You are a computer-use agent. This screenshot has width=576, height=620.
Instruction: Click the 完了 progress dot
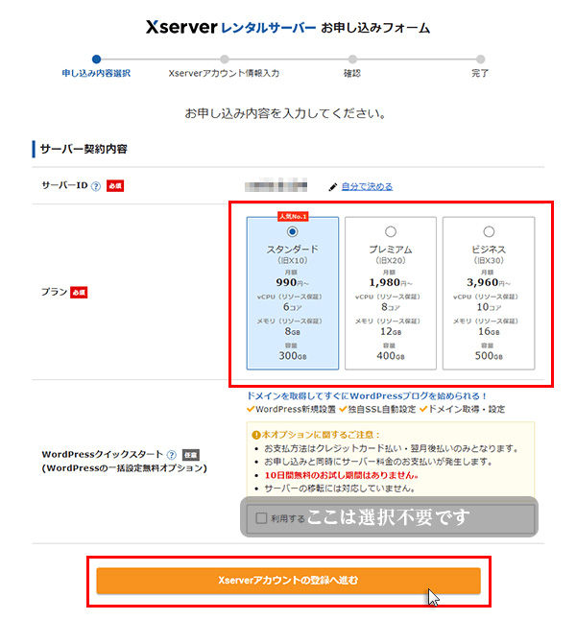point(480,60)
